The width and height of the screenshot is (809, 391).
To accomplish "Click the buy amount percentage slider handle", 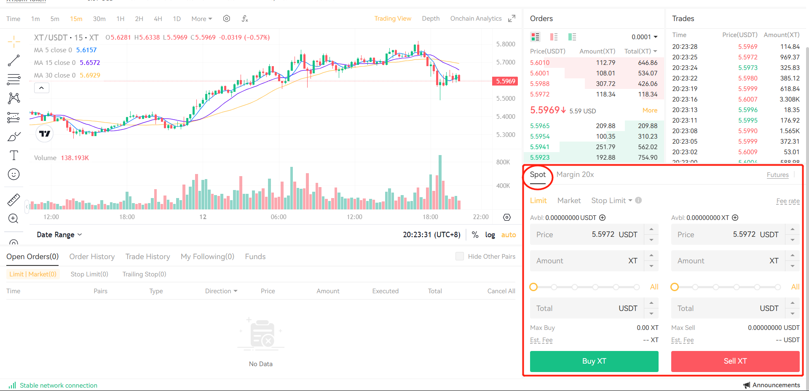I will tap(533, 287).
